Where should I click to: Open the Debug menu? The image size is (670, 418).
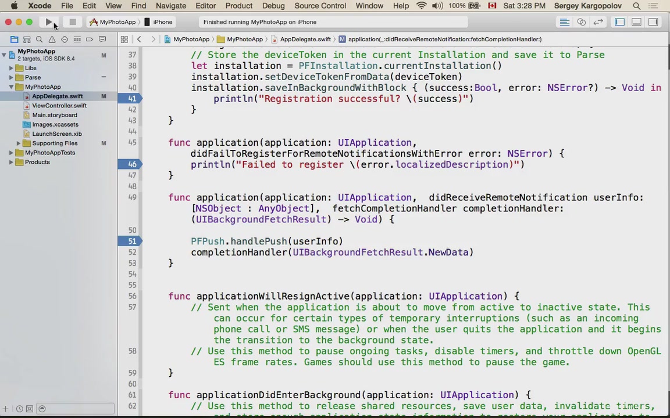point(273,6)
